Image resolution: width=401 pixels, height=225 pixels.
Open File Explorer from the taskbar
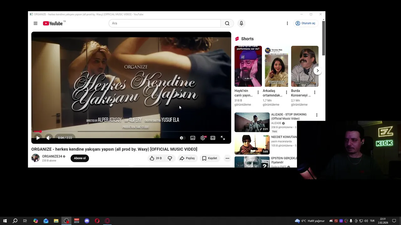pos(56,221)
